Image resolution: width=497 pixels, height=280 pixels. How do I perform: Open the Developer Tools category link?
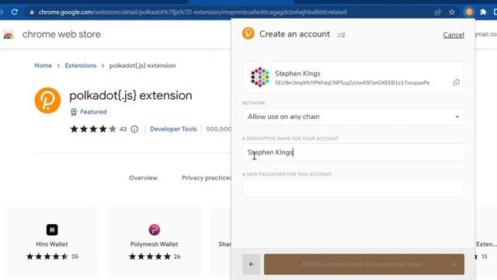click(x=173, y=129)
